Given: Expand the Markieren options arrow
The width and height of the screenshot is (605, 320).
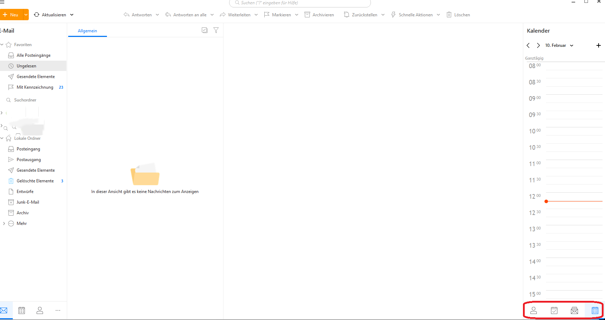Looking at the screenshot, I should coord(297,15).
